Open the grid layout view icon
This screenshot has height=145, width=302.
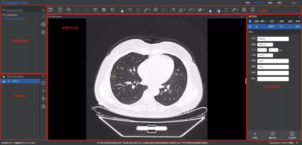click(244, 10)
